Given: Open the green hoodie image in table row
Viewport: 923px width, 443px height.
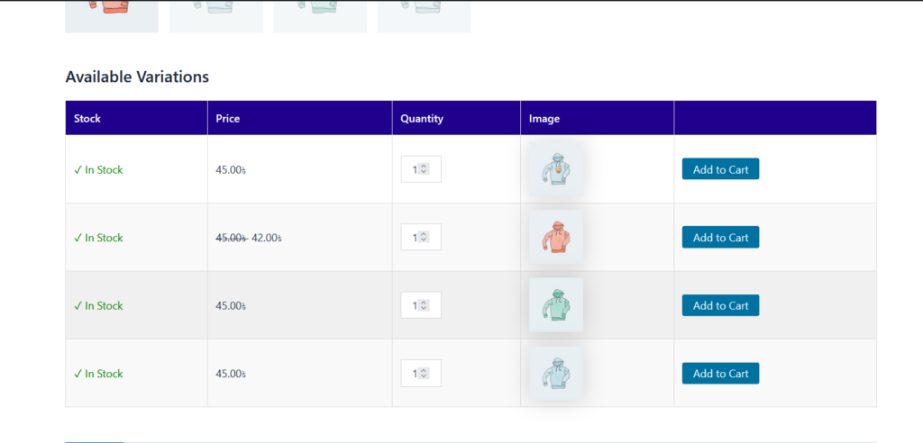Looking at the screenshot, I should coord(555,305).
